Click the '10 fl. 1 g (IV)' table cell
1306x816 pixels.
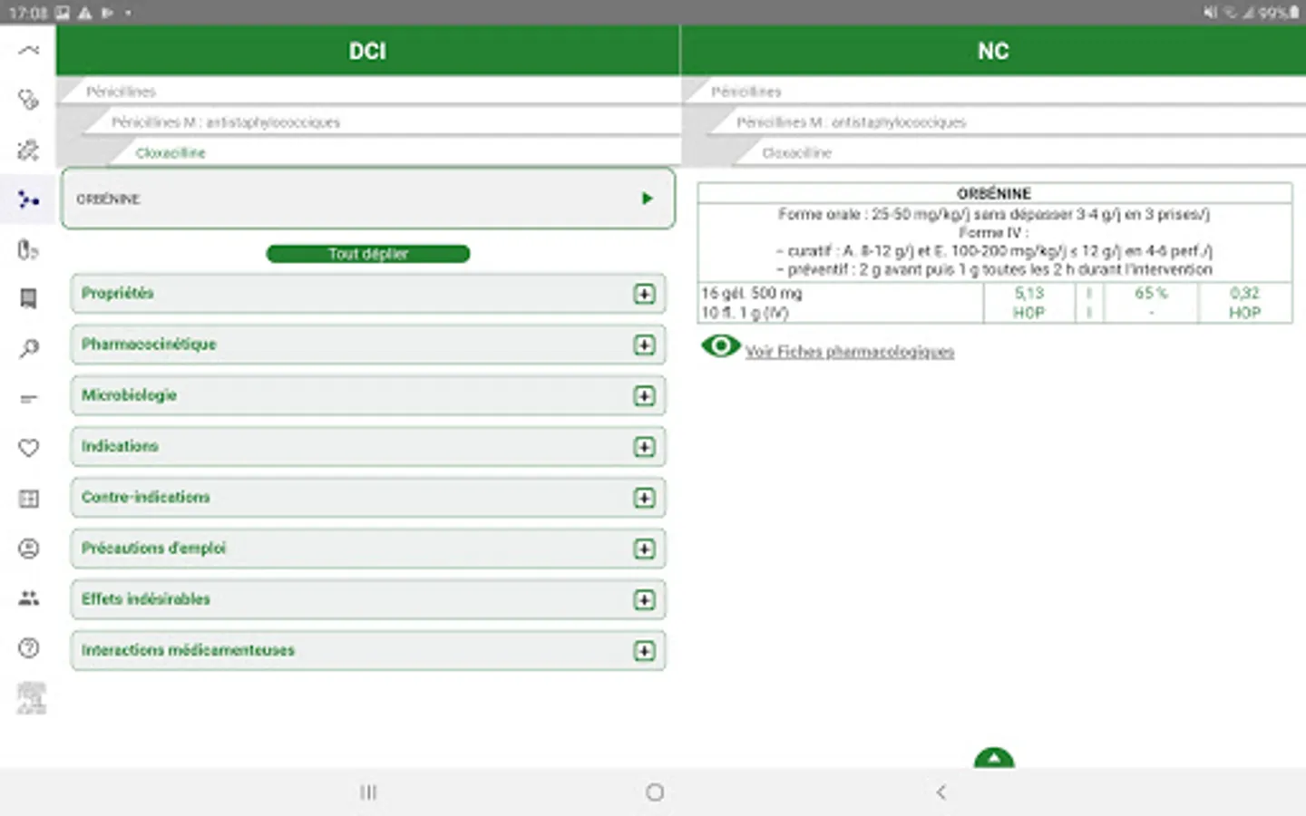[x=745, y=313]
